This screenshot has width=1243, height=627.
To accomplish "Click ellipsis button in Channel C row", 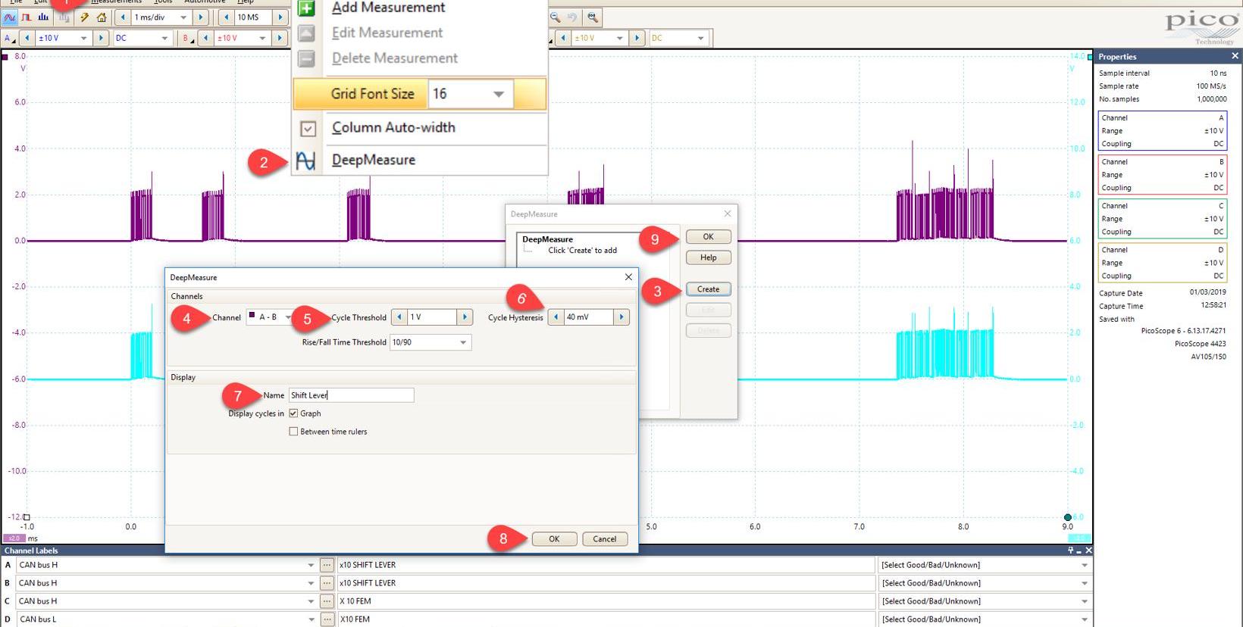I will point(327,601).
